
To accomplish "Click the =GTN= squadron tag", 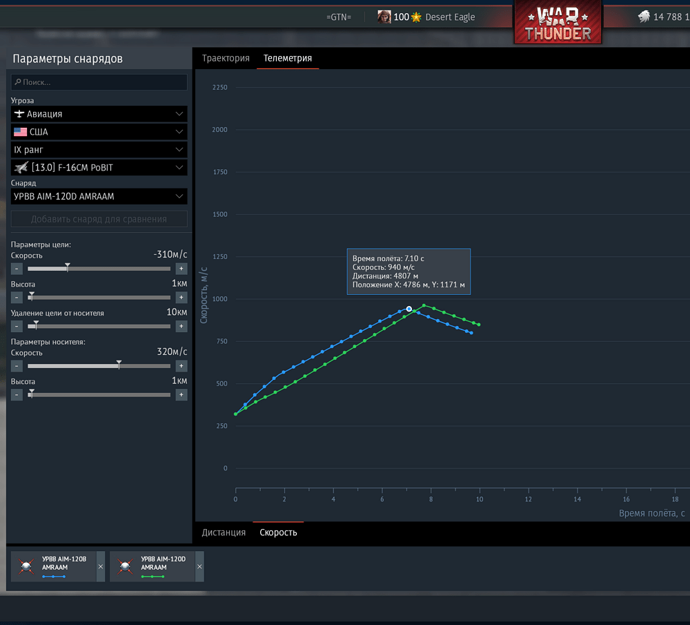I will [x=339, y=17].
